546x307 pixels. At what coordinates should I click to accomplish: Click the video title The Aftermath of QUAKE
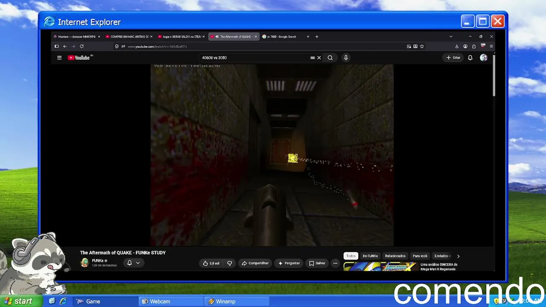123,252
